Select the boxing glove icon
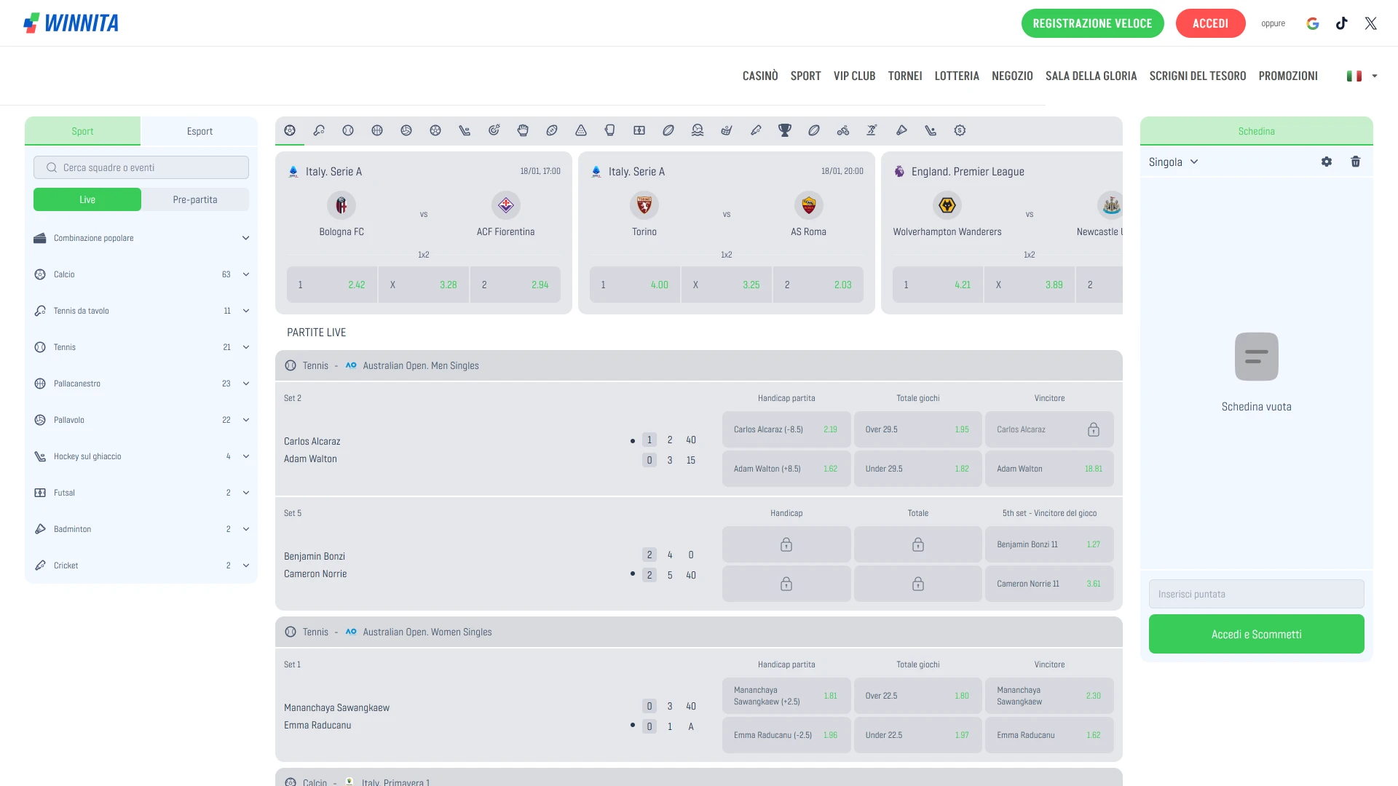This screenshot has width=1398, height=786. 610,130
